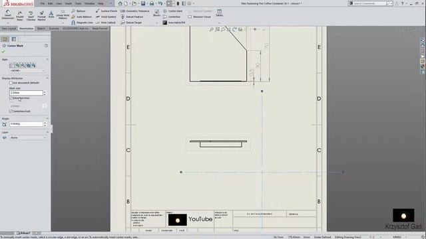Open the Tables tool
This screenshot has height=239, width=426.
(219, 13)
